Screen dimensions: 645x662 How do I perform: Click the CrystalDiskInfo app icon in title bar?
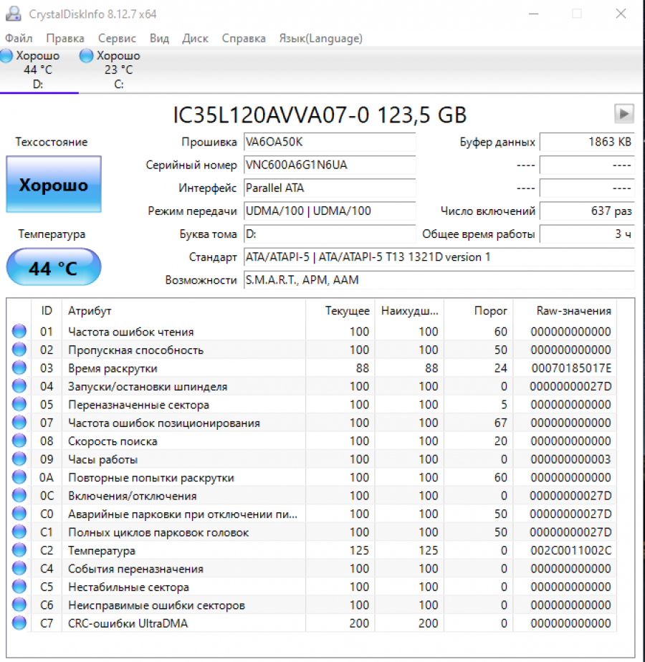click(14, 14)
